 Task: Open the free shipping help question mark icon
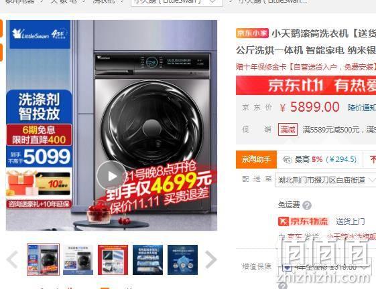(307, 205)
